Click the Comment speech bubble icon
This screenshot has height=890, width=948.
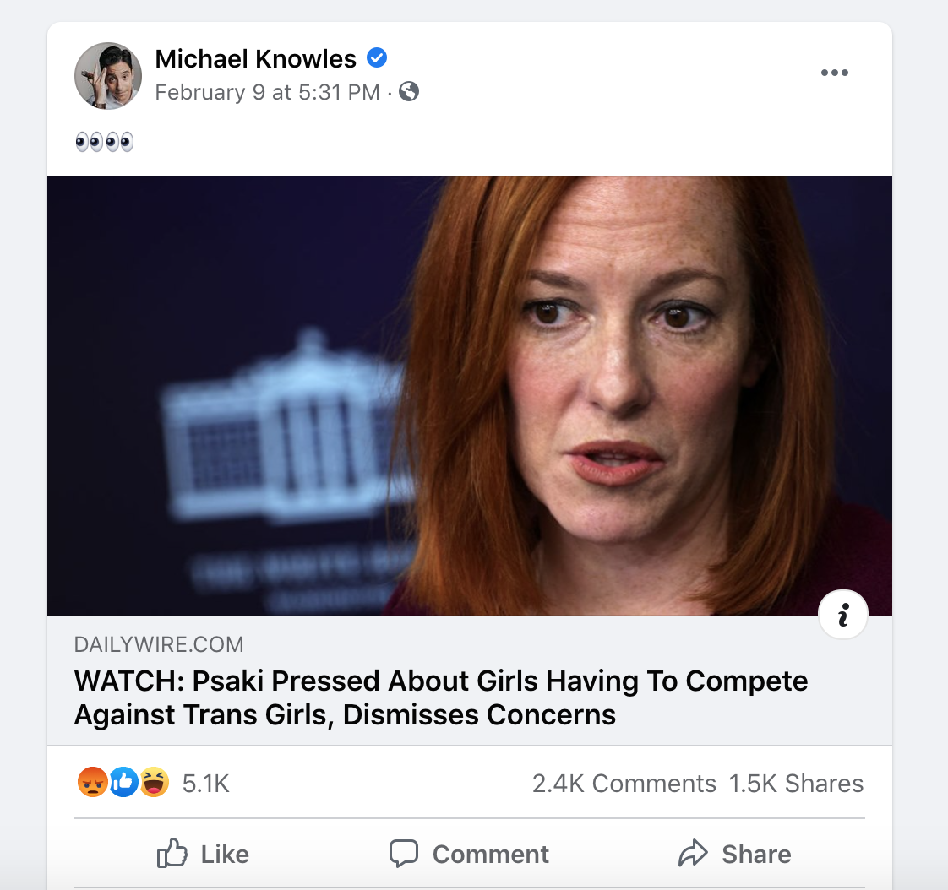point(405,854)
